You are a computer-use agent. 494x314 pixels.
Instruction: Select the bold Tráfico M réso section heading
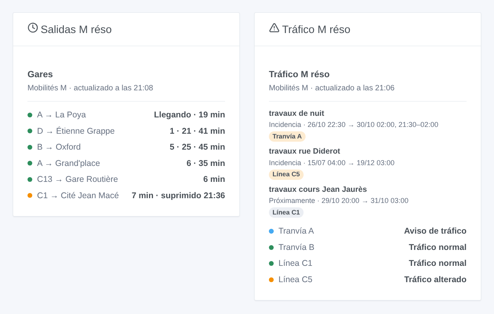click(299, 74)
